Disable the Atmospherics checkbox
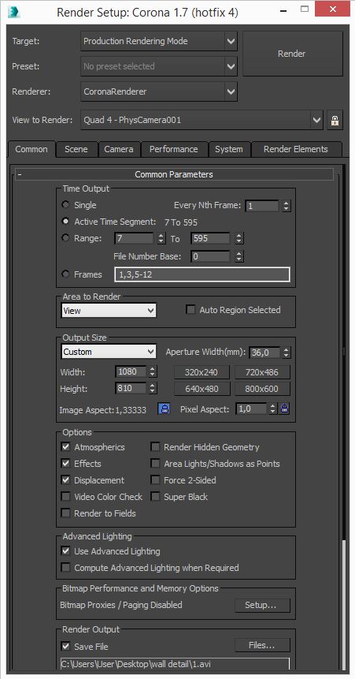This screenshot has width=355, height=679. 65,447
